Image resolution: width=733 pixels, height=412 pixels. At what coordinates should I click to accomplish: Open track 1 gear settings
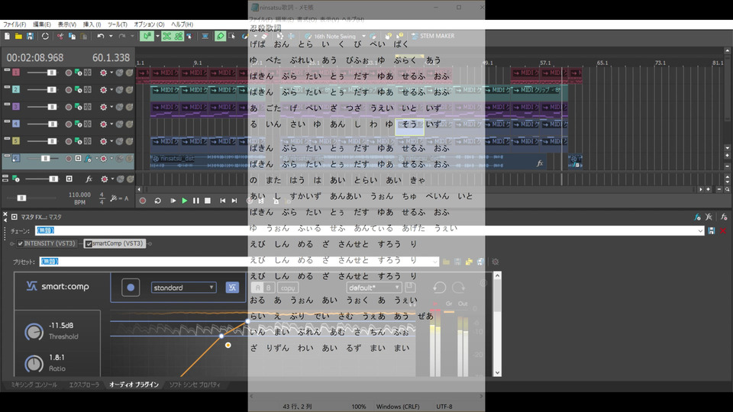point(103,73)
